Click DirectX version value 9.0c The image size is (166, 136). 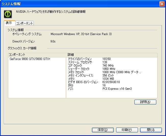click(53, 41)
